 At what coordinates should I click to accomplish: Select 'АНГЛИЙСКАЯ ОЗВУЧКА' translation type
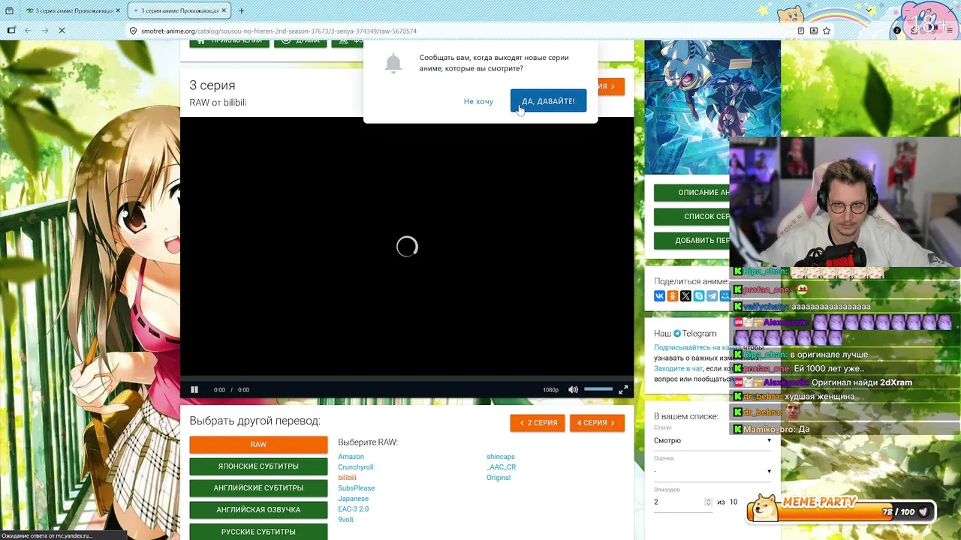coord(258,510)
